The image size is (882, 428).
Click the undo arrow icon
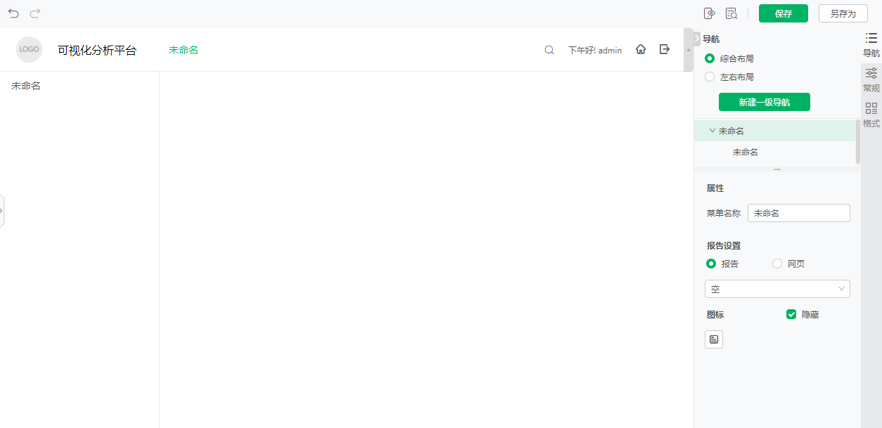click(x=13, y=13)
